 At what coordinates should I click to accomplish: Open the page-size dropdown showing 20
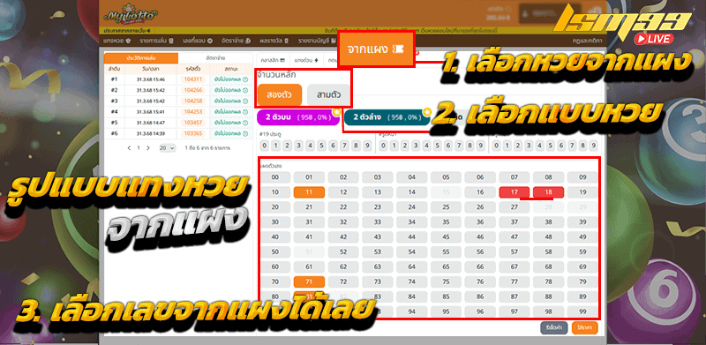pos(168,147)
